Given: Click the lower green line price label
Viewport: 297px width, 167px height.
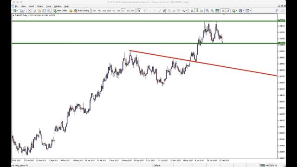Looking at the screenshot, I should (281, 43).
